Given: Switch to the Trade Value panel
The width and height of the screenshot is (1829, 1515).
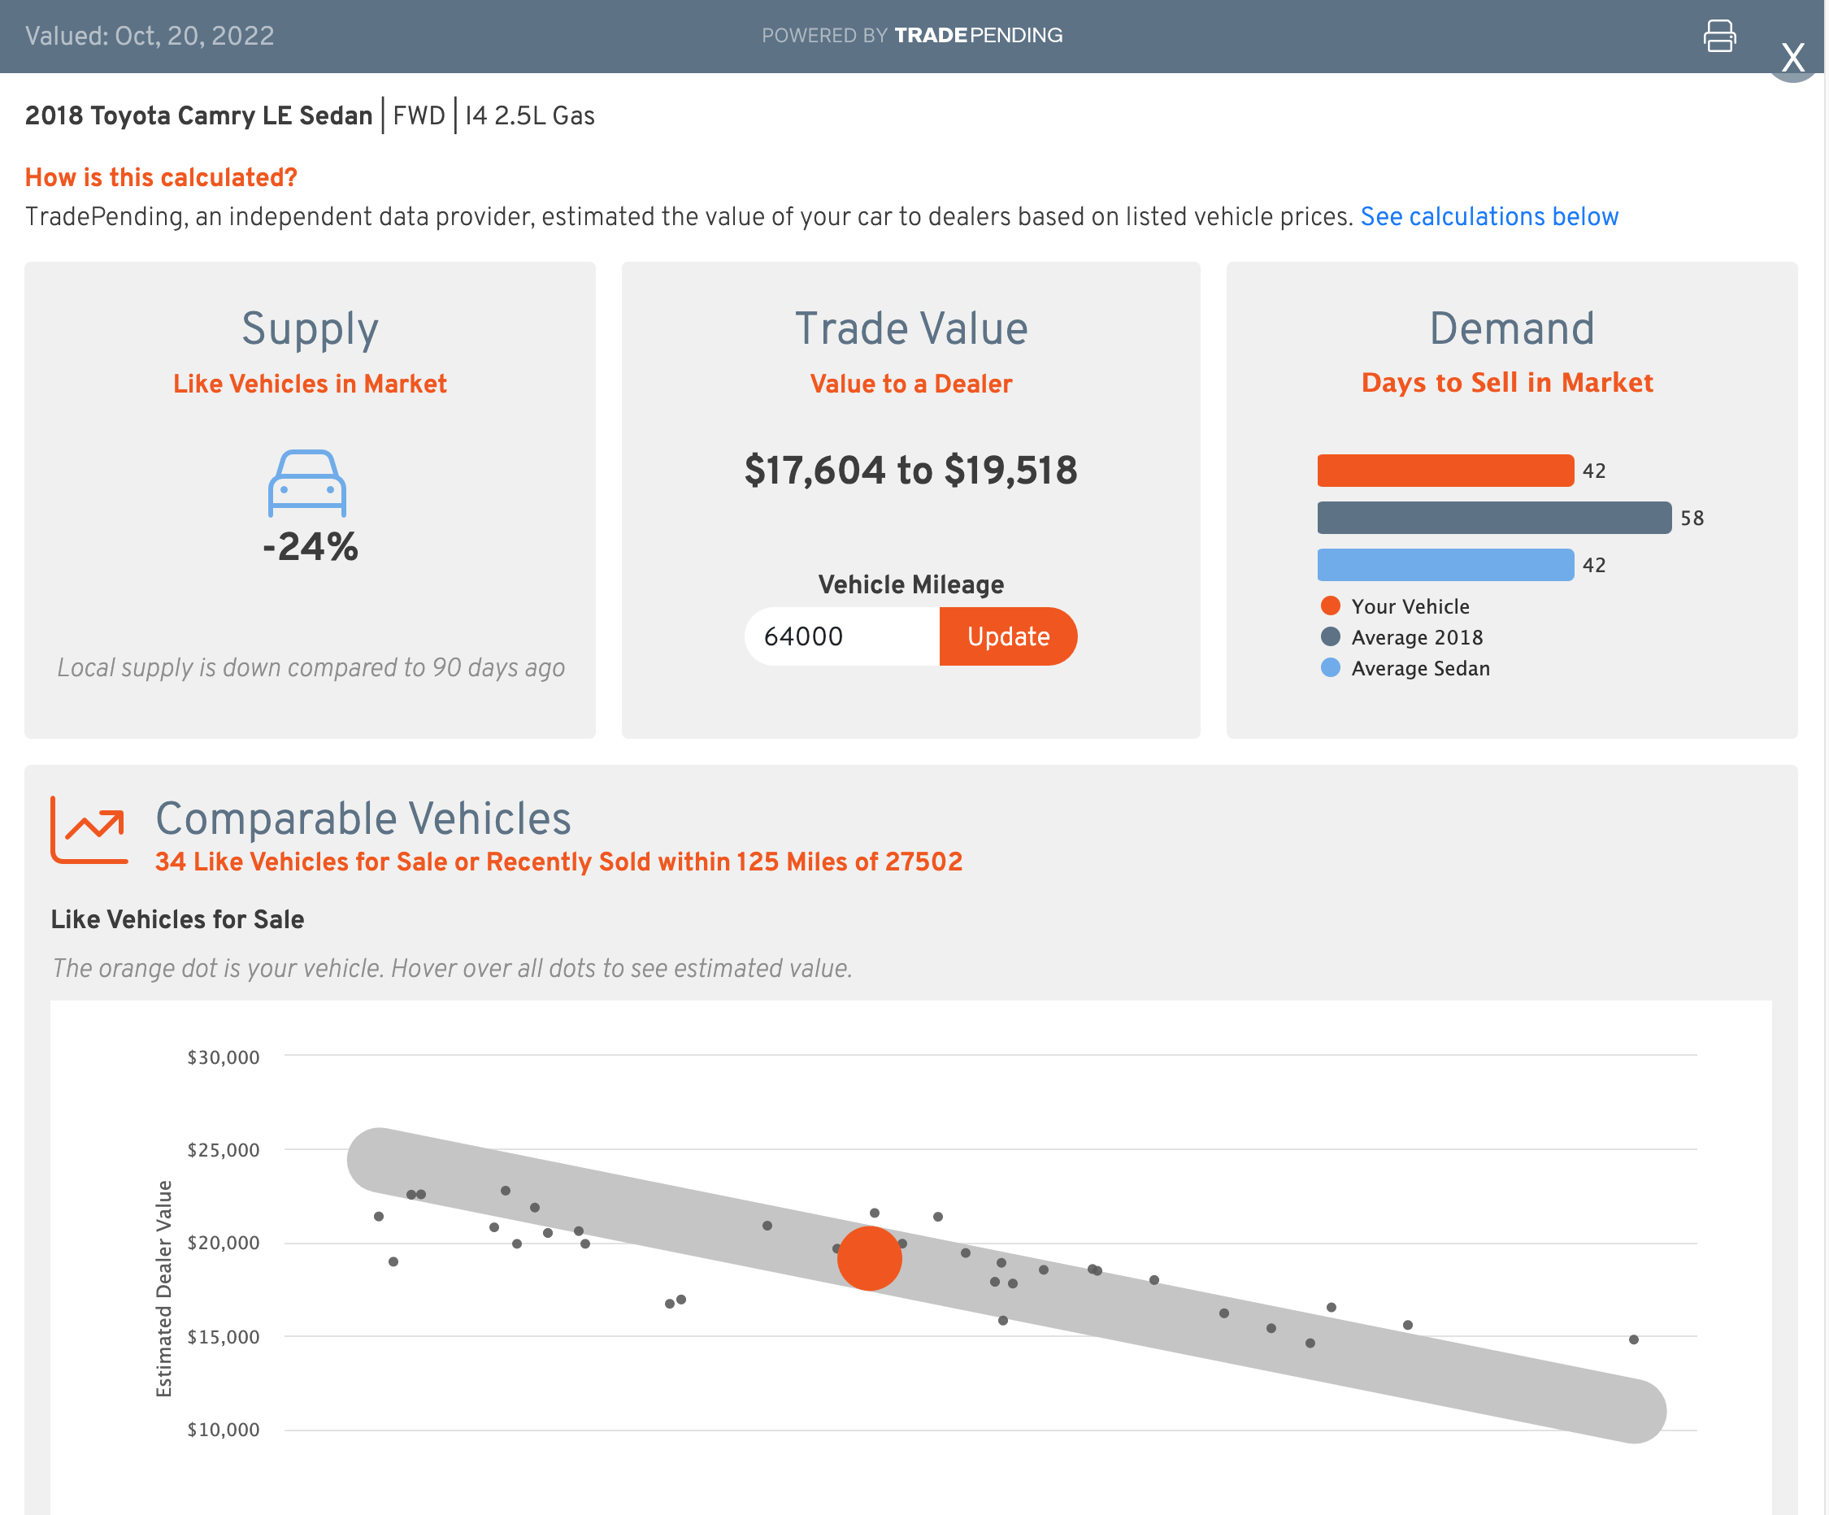Looking at the screenshot, I should 911,329.
